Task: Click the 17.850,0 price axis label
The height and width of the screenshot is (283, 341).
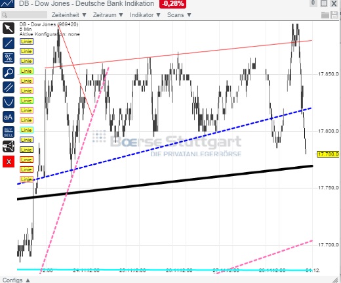Action: point(329,74)
